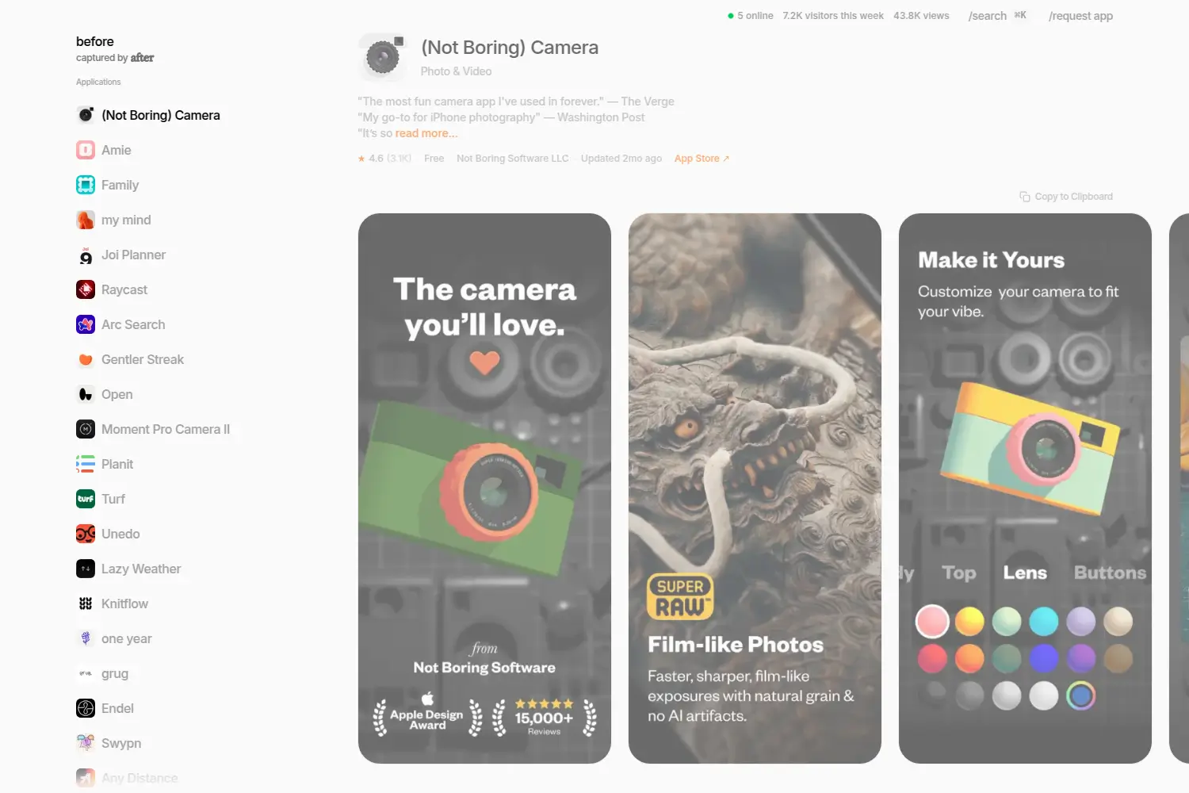This screenshot has height=793, width=1189.
Task: Open the App Store link
Action: point(702,159)
